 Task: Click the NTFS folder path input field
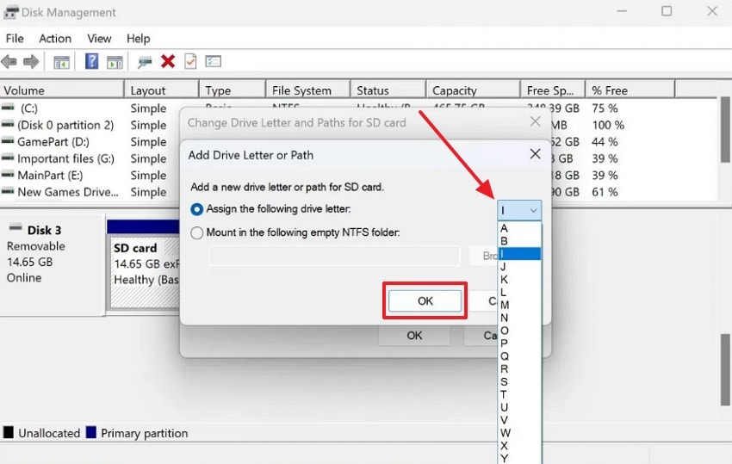coord(334,256)
